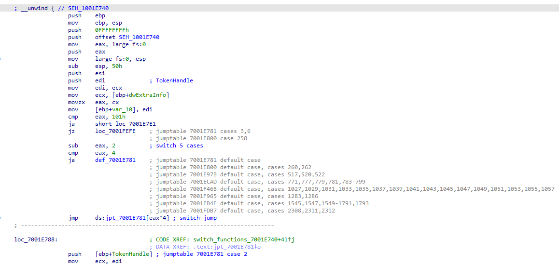Click 'switch 5 cases' comment

tap(176, 146)
